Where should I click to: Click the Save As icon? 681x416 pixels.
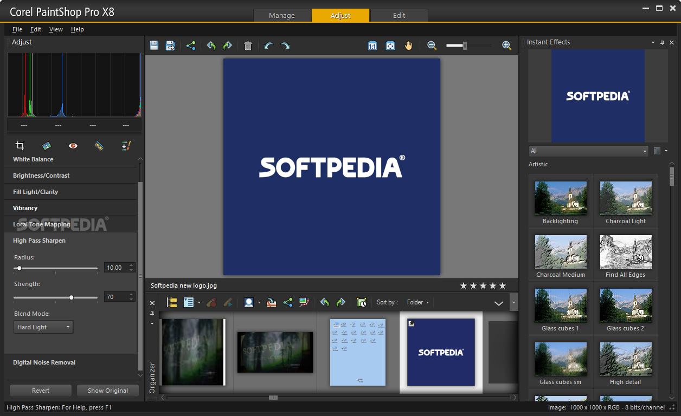pyautogui.click(x=170, y=45)
